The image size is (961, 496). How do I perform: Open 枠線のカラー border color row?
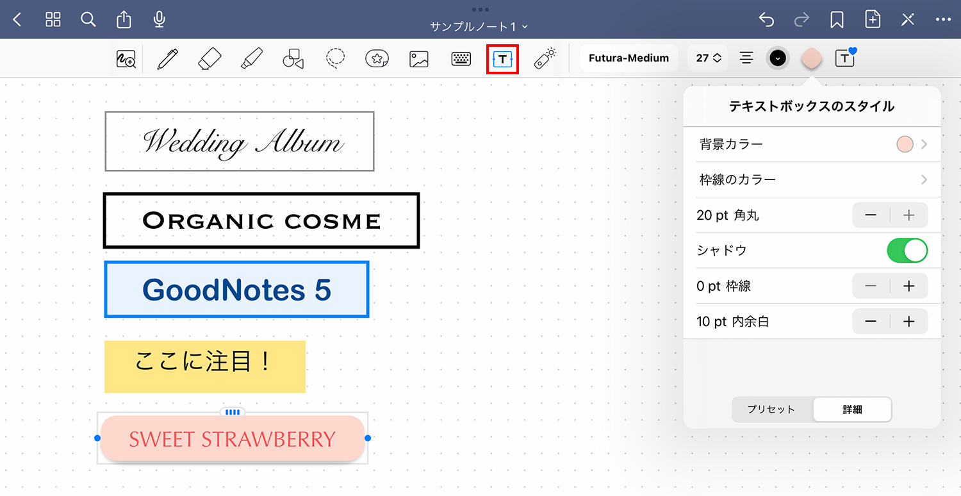pyautogui.click(x=812, y=179)
